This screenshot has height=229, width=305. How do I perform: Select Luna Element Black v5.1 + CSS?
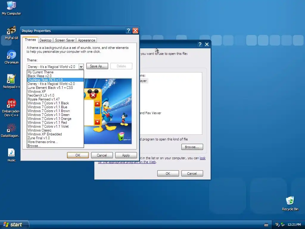pos(55,88)
